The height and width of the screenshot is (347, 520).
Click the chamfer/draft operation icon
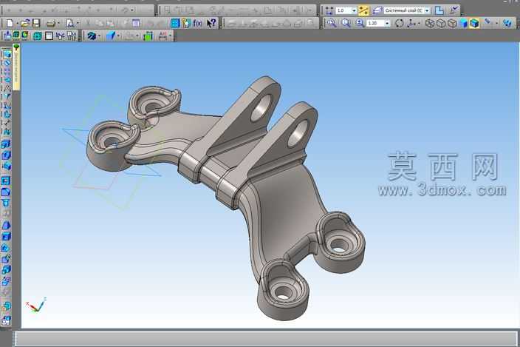6,225
